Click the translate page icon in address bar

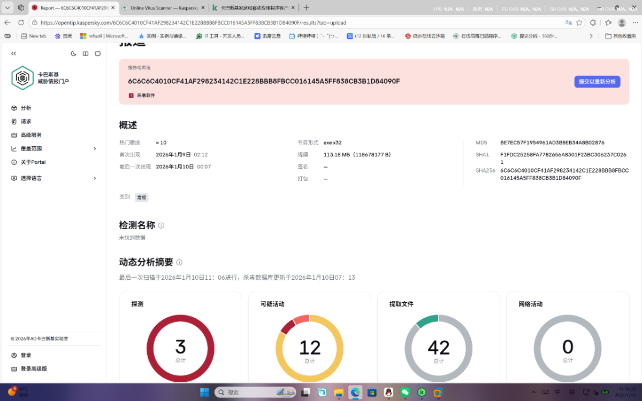tap(569, 22)
